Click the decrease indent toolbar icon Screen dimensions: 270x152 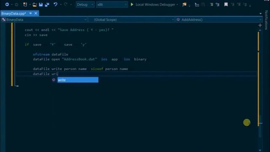pyautogui.click(x=211, y=5)
